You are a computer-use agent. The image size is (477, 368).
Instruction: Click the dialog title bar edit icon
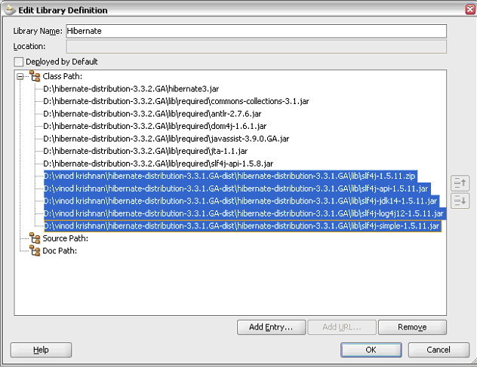pyautogui.click(x=9, y=10)
